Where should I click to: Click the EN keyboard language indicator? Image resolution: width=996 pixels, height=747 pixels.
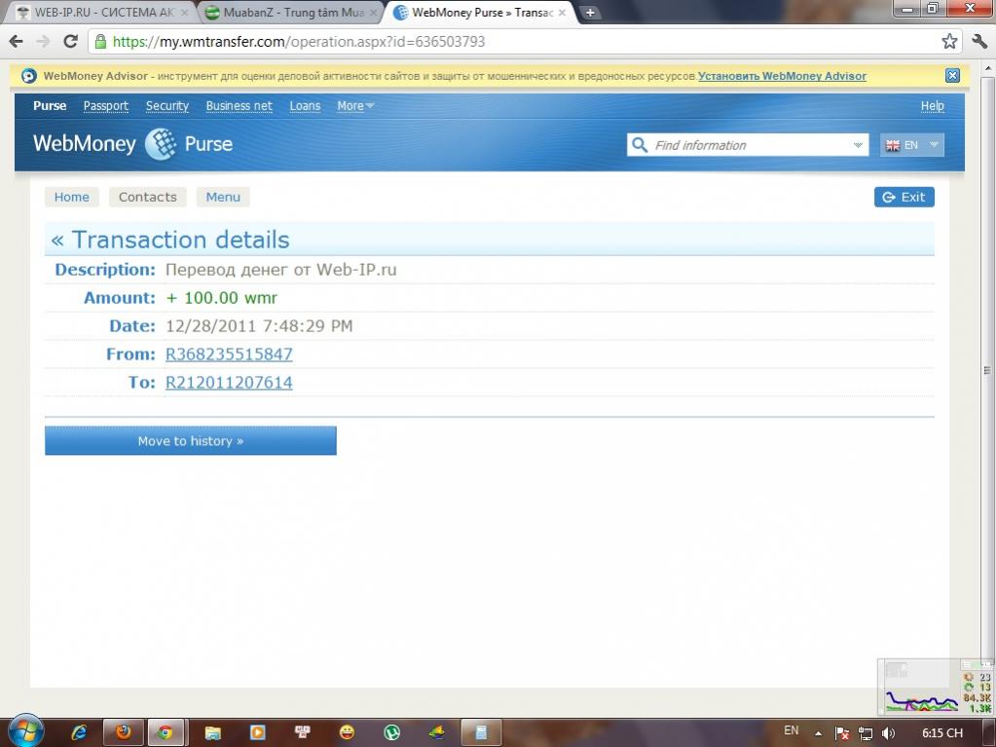[x=791, y=731]
